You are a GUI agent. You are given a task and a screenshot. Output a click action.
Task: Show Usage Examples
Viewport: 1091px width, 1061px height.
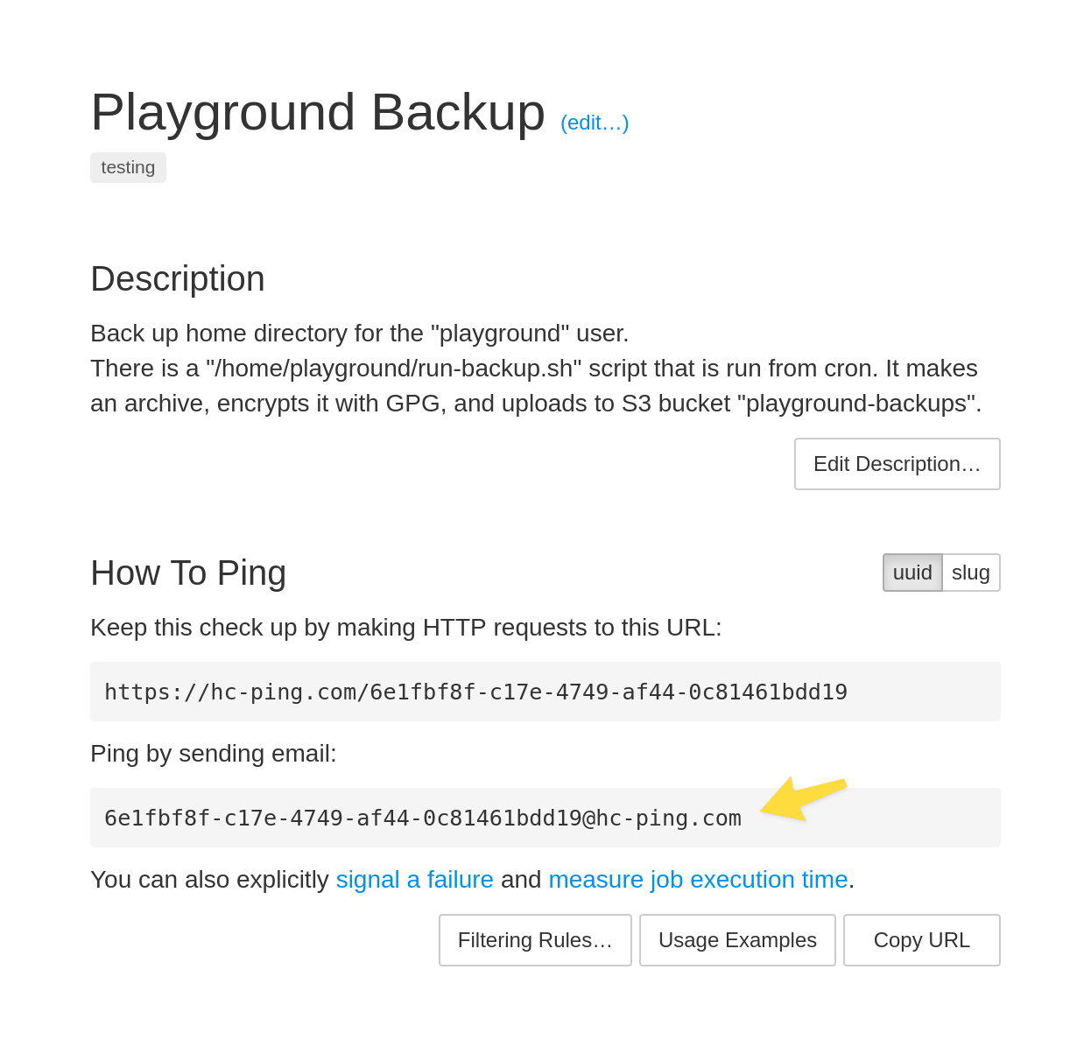[736, 939]
